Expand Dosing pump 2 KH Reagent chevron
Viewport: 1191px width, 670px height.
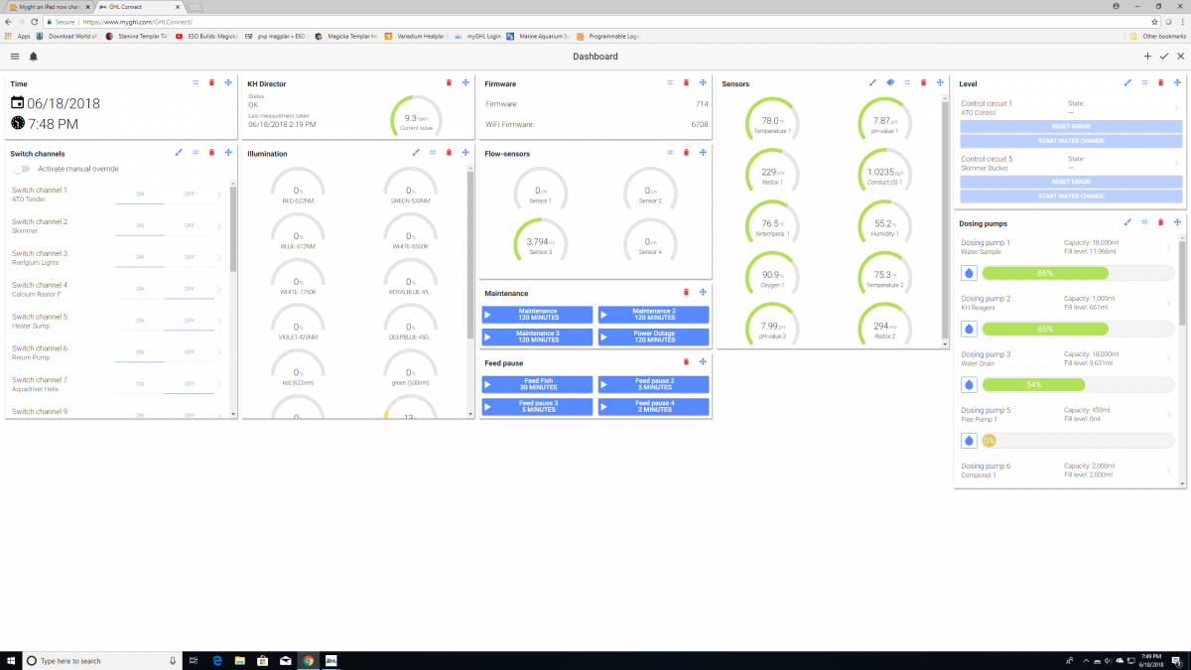tap(1168, 303)
